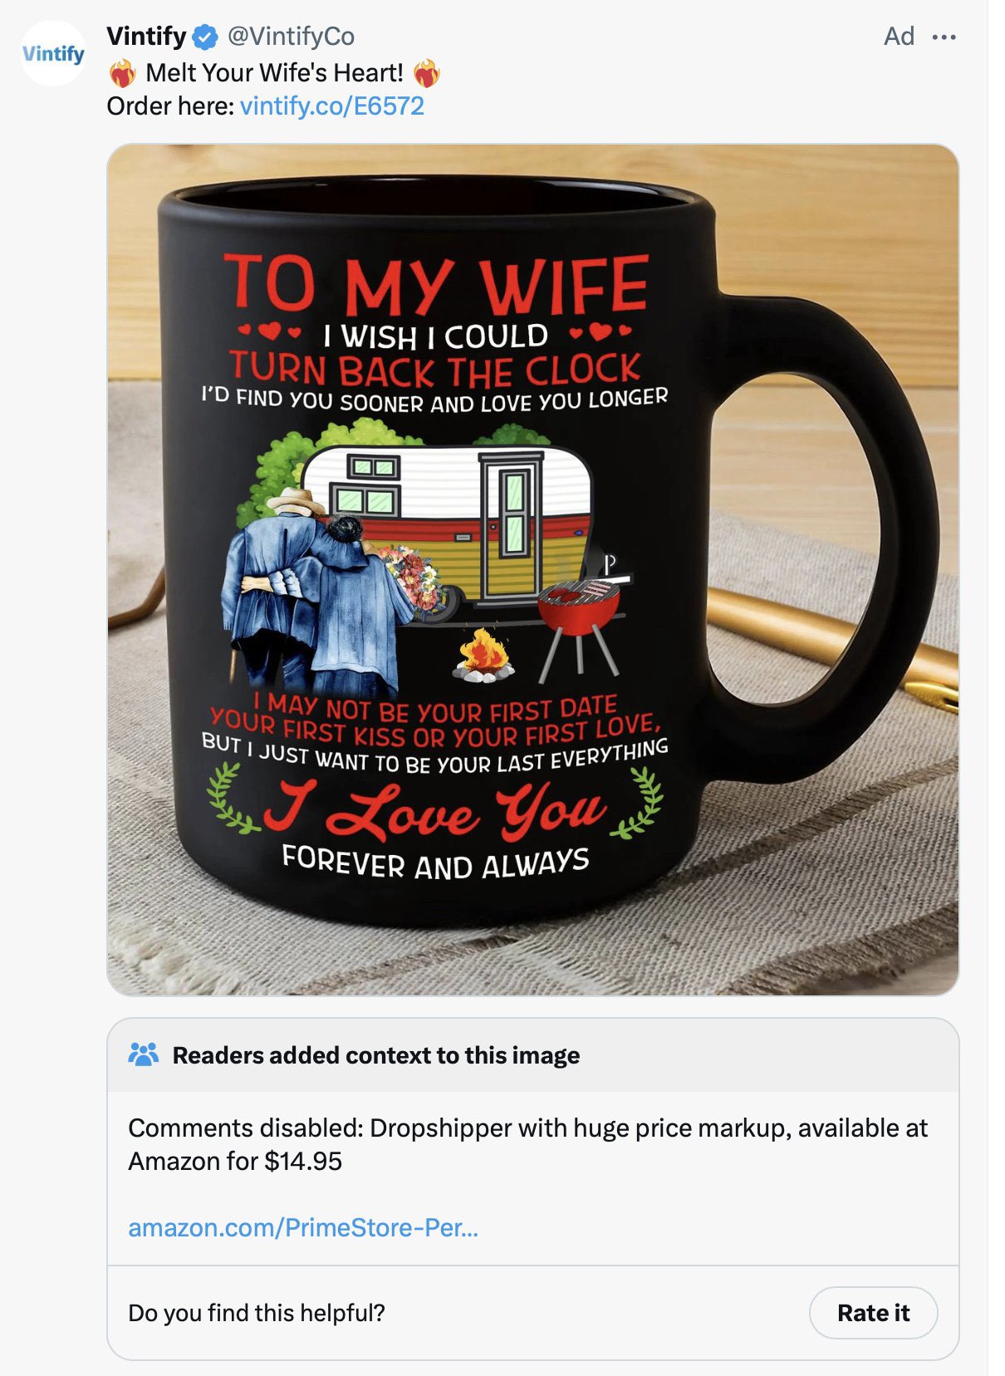Viewport: 1005px width, 1376px height.
Task: Click the 'I Love You' script on mug
Action: 436,810
